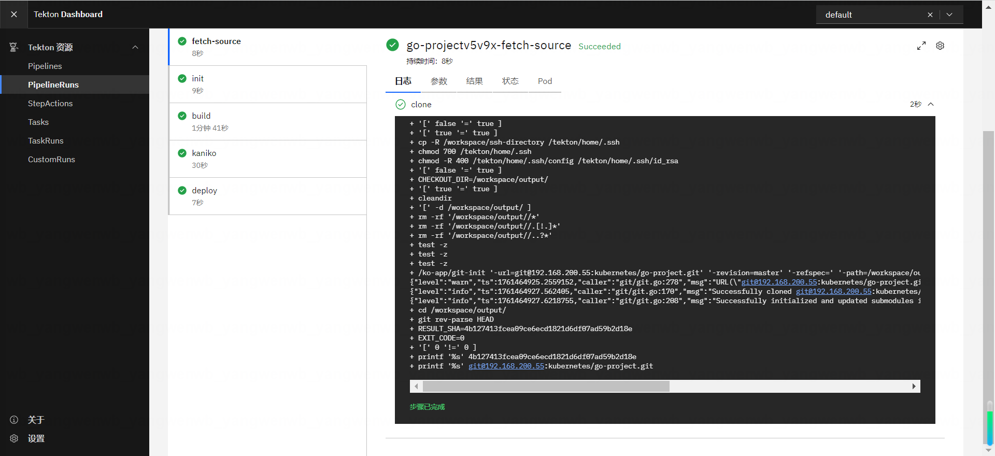
Task: Open the namespace dropdown list
Action: coord(949,15)
